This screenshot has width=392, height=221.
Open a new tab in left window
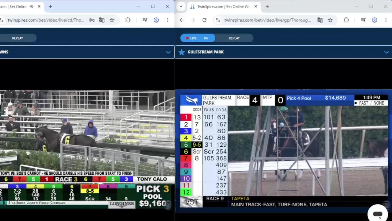pos(50,6)
